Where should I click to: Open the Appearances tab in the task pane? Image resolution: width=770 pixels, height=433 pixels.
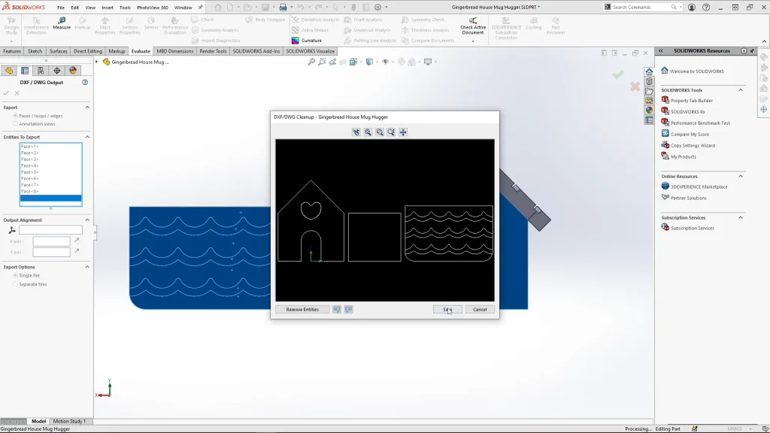(649, 110)
